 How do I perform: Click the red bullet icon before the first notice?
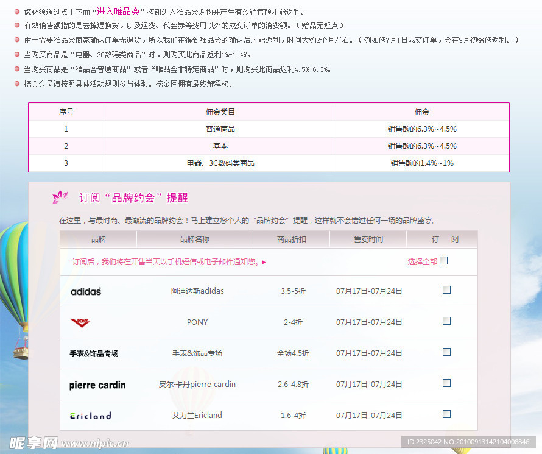click(x=15, y=10)
